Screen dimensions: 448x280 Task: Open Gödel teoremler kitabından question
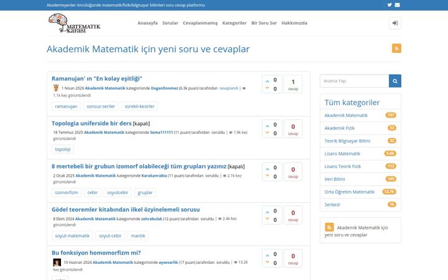(126, 210)
